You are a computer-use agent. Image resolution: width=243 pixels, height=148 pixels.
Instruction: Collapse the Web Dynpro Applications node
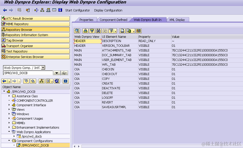(x=9, y=132)
